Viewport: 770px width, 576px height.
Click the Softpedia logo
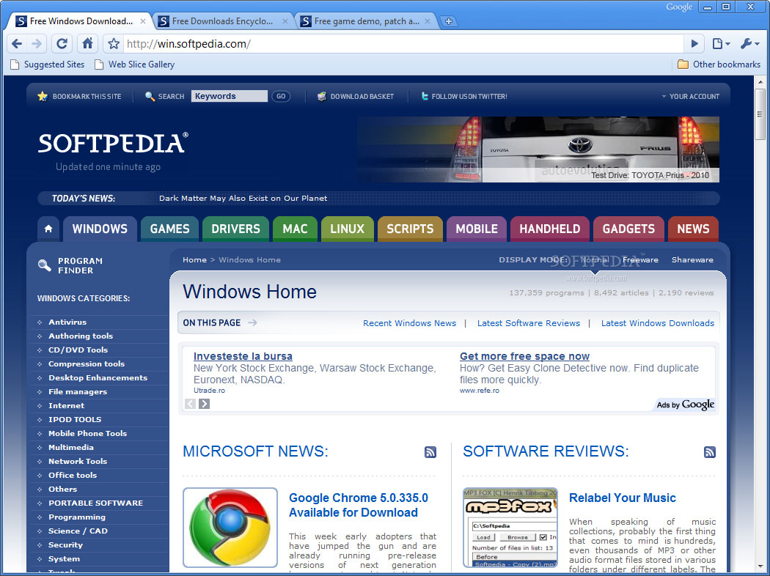[x=113, y=143]
